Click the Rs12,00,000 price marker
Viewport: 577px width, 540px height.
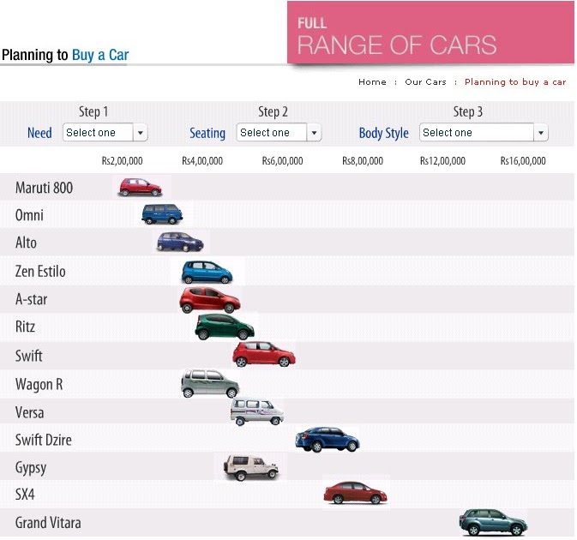point(442,161)
